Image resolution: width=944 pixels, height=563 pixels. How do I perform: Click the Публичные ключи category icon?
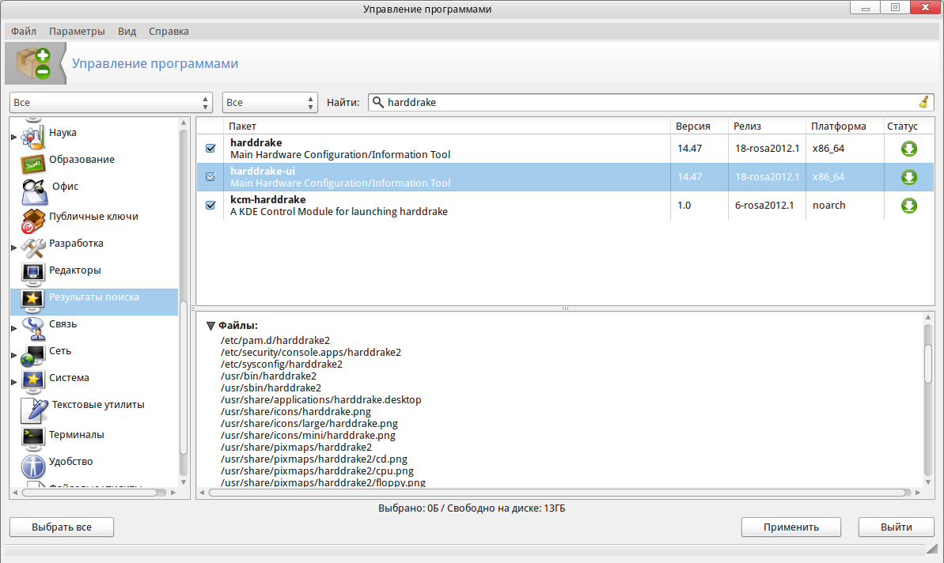(x=32, y=220)
